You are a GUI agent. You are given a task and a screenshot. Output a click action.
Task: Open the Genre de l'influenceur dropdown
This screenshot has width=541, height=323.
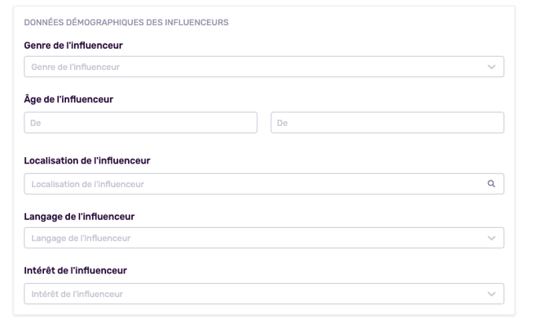pos(264,67)
